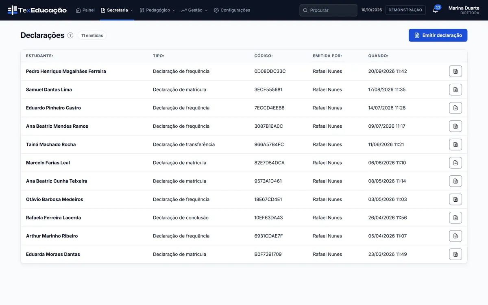Go to TexEducação home logo
488x305 pixels.
click(x=37, y=10)
